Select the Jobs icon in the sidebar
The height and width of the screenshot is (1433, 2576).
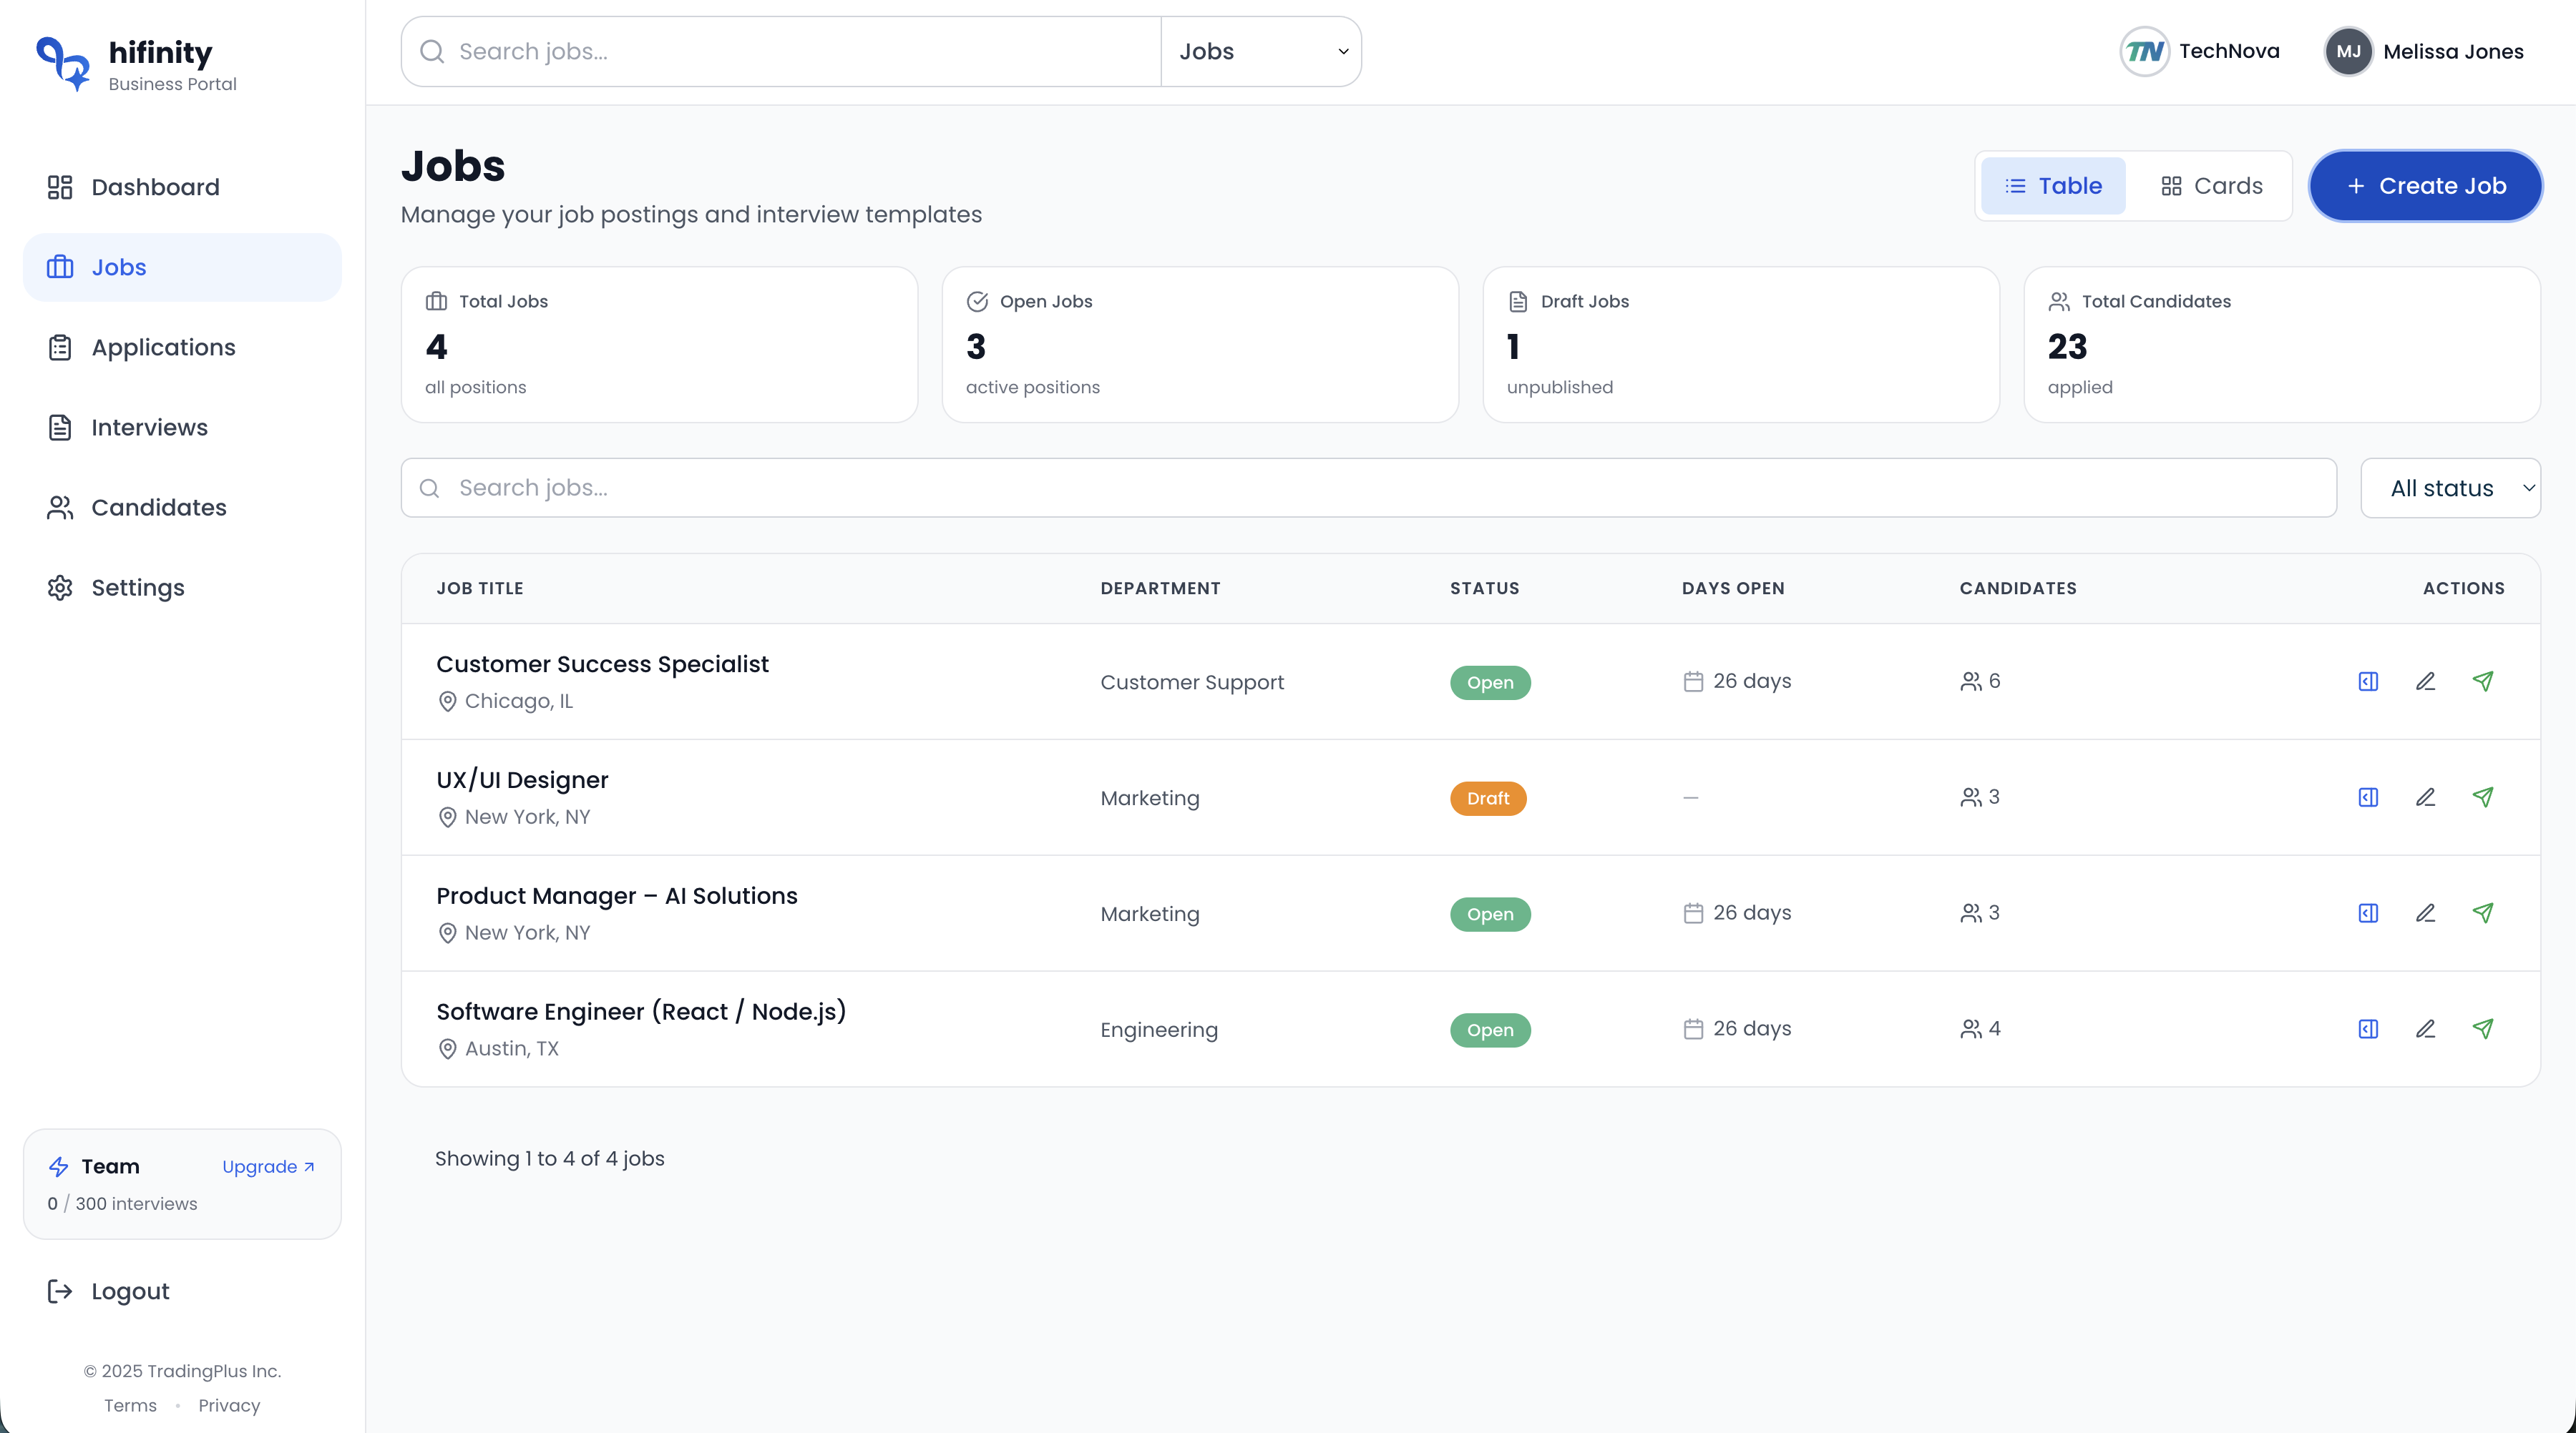point(60,267)
